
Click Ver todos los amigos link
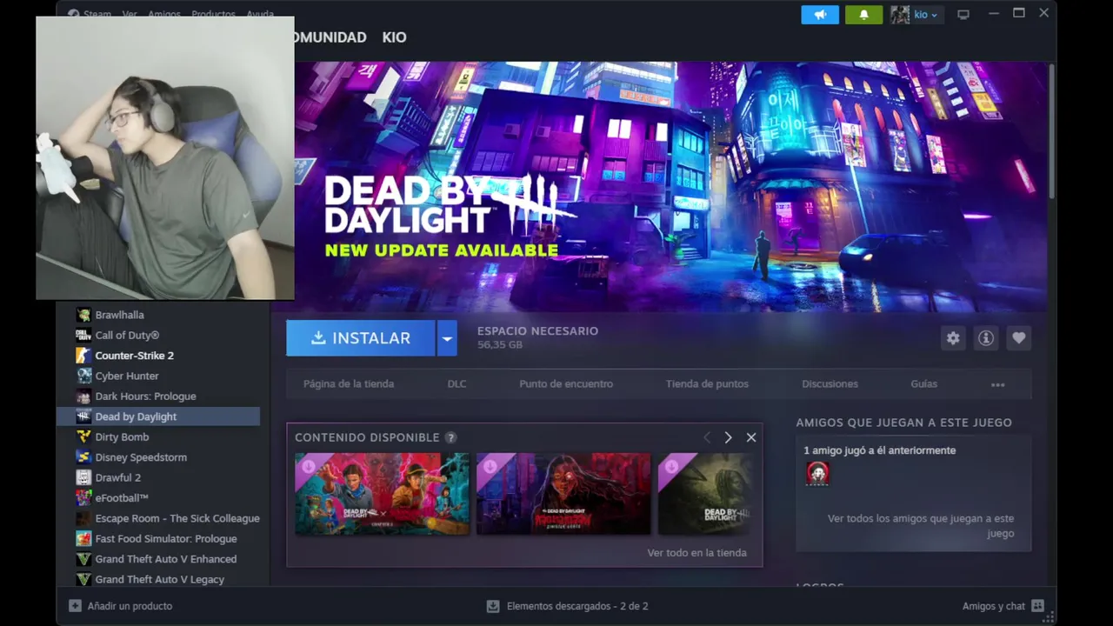pos(921,525)
